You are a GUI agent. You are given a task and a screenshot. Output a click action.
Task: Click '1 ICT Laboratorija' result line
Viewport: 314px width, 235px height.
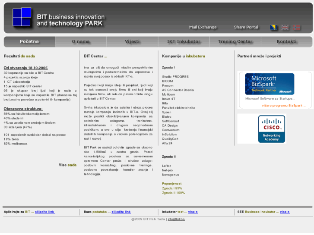point(17,82)
